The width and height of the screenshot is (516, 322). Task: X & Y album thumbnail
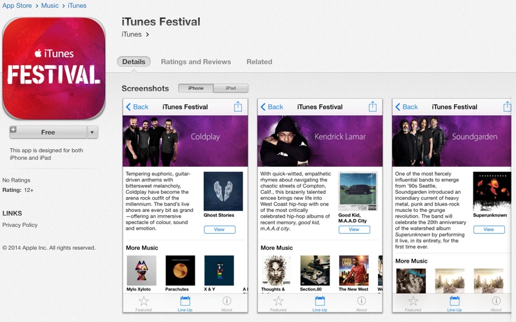coord(219,270)
